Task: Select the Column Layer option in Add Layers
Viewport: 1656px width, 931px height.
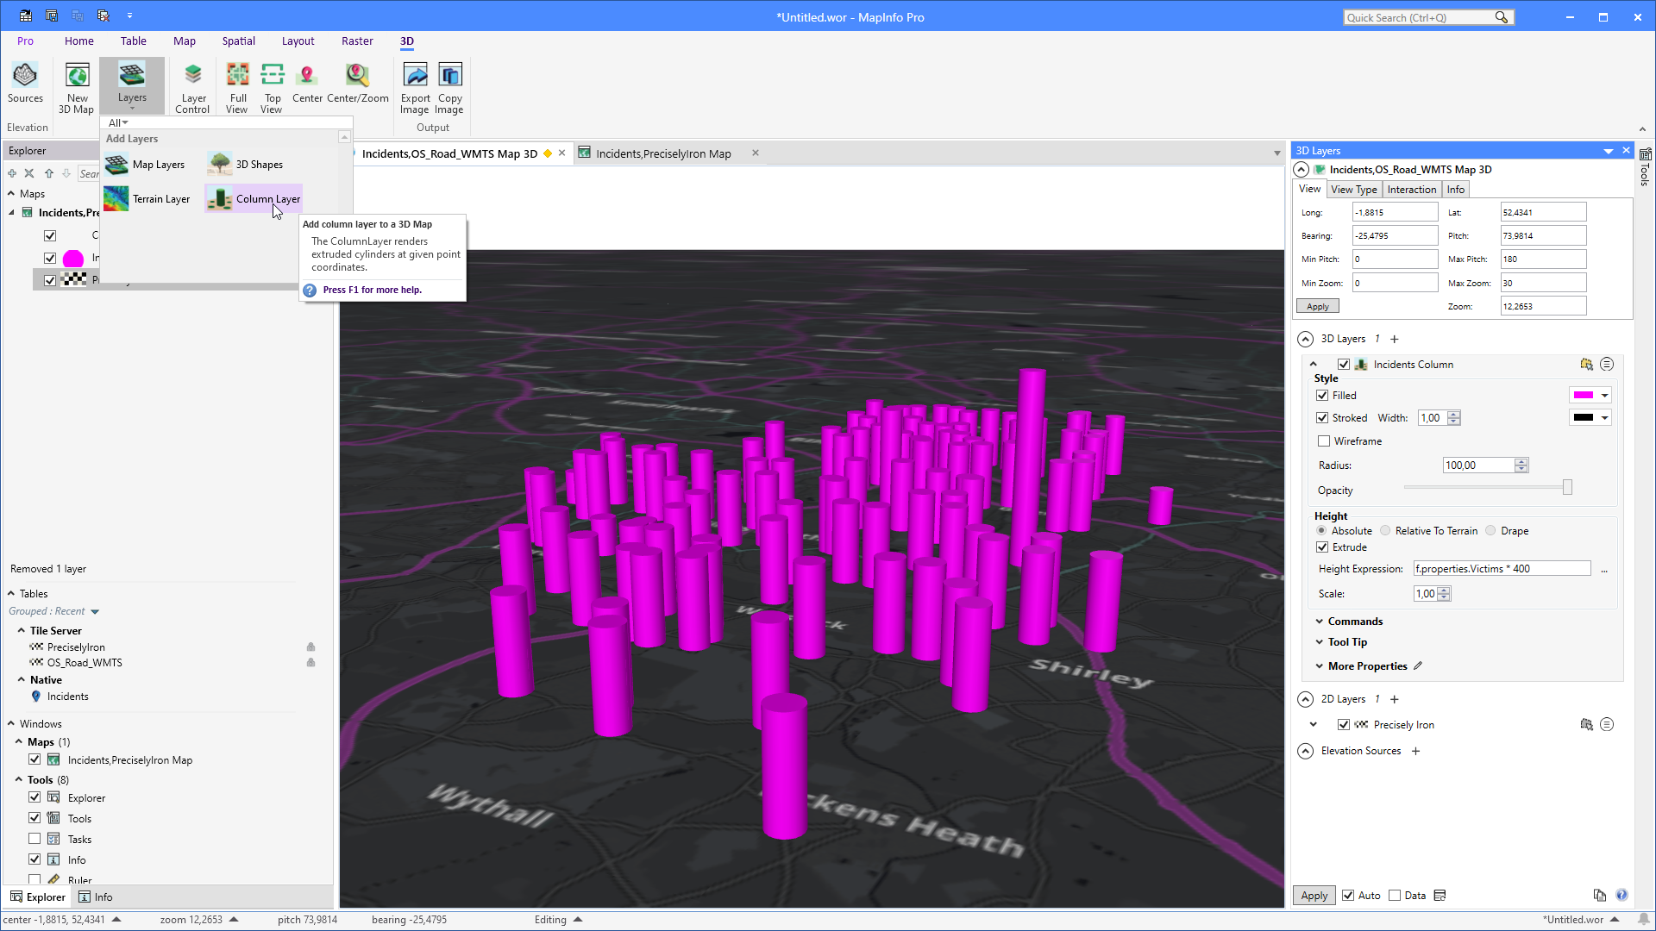Action: [x=268, y=198]
